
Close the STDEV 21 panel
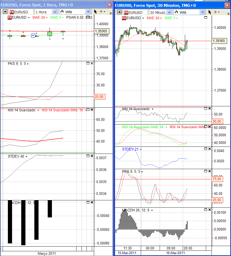click(210, 149)
